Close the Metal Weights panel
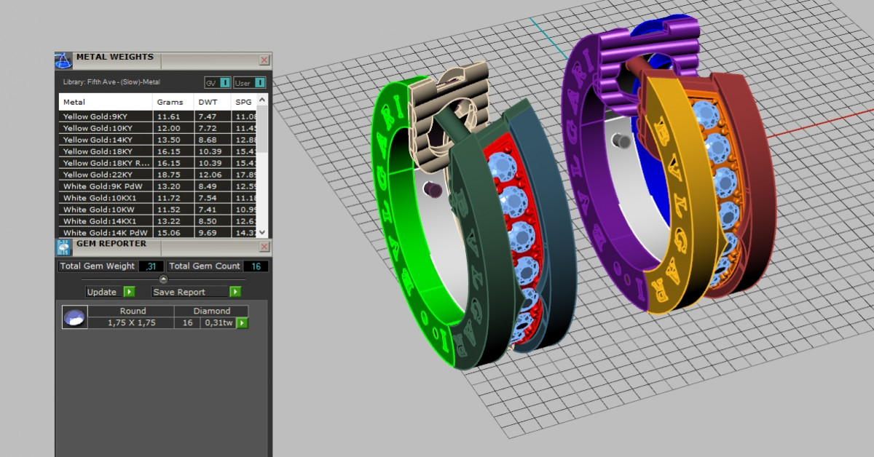This screenshot has width=874, height=457. [264, 60]
